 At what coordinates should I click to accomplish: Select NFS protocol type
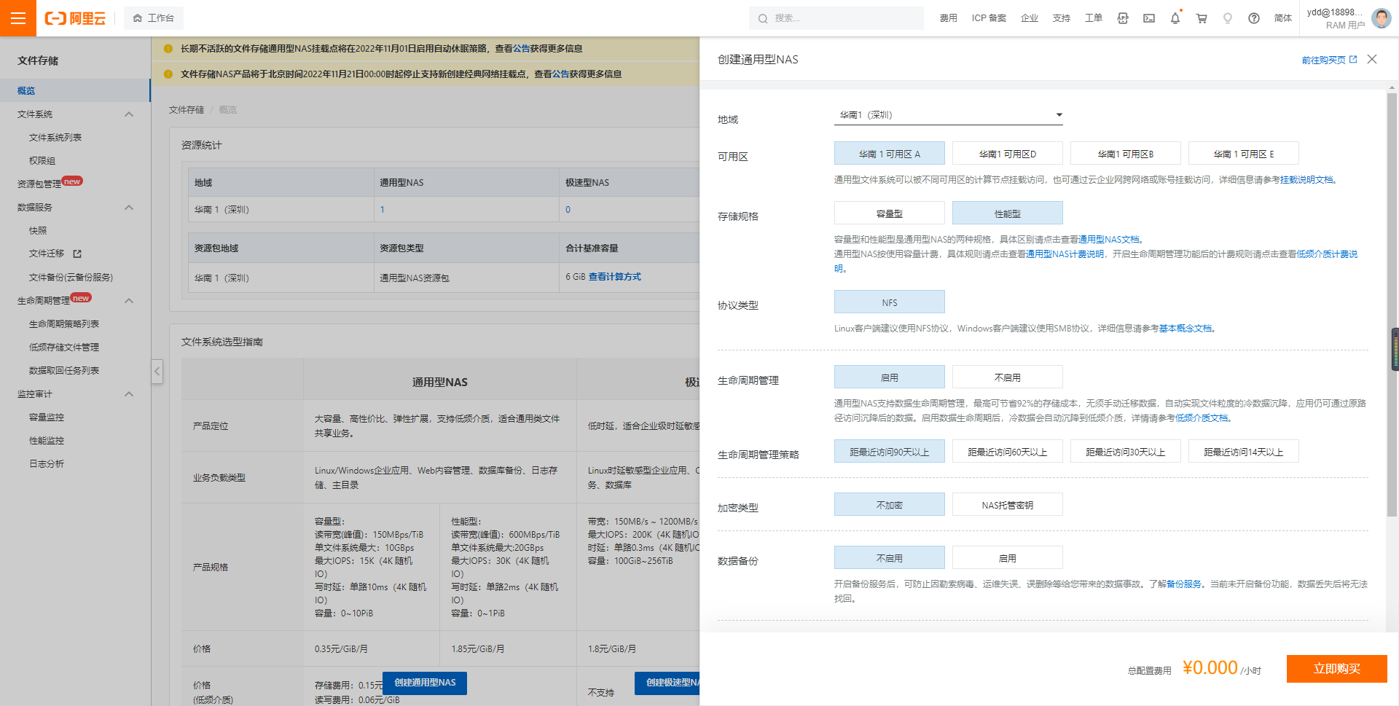(x=889, y=302)
